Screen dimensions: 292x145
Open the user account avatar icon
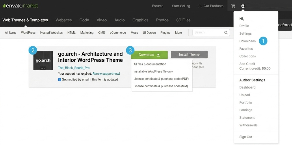coord(243,6)
